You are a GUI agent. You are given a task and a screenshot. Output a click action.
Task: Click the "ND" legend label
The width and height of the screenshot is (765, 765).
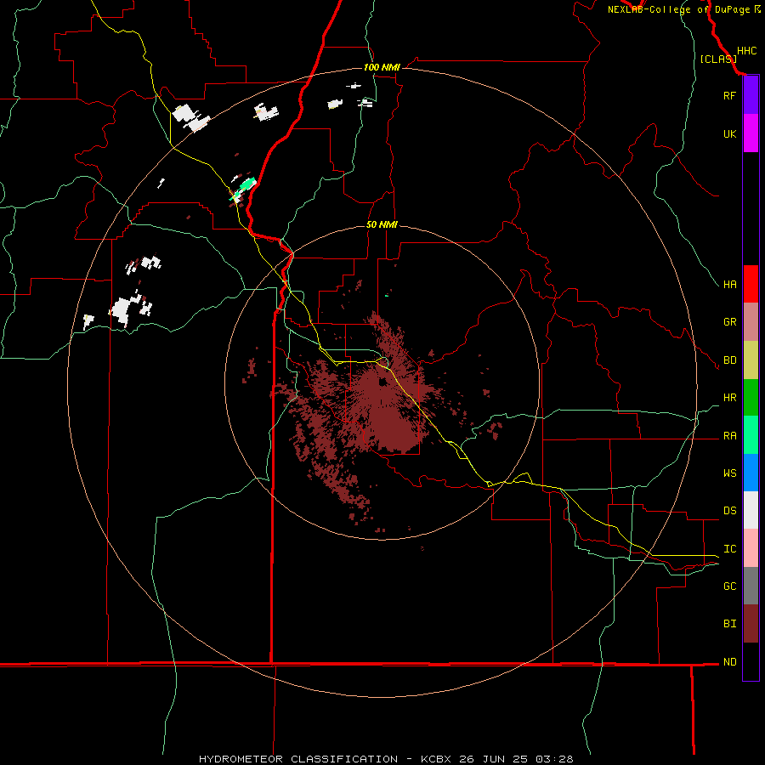(729, 661)
